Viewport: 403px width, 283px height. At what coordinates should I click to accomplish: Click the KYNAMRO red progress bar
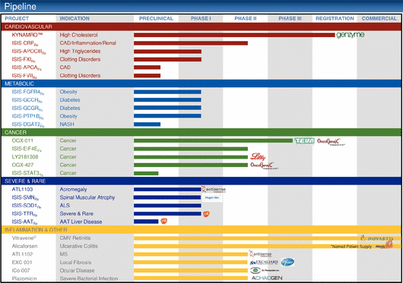(234, 35)
